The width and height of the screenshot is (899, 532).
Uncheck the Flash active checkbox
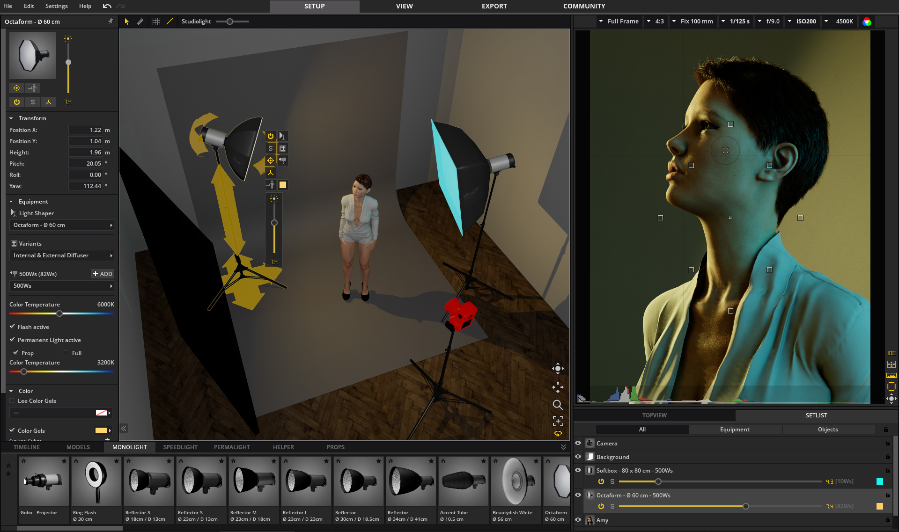(12, 327)
